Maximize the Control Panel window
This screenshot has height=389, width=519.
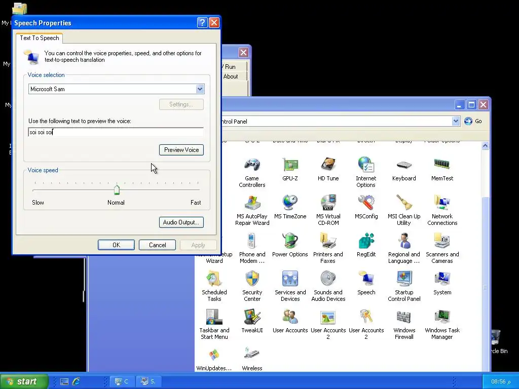(x=471, y=105)
